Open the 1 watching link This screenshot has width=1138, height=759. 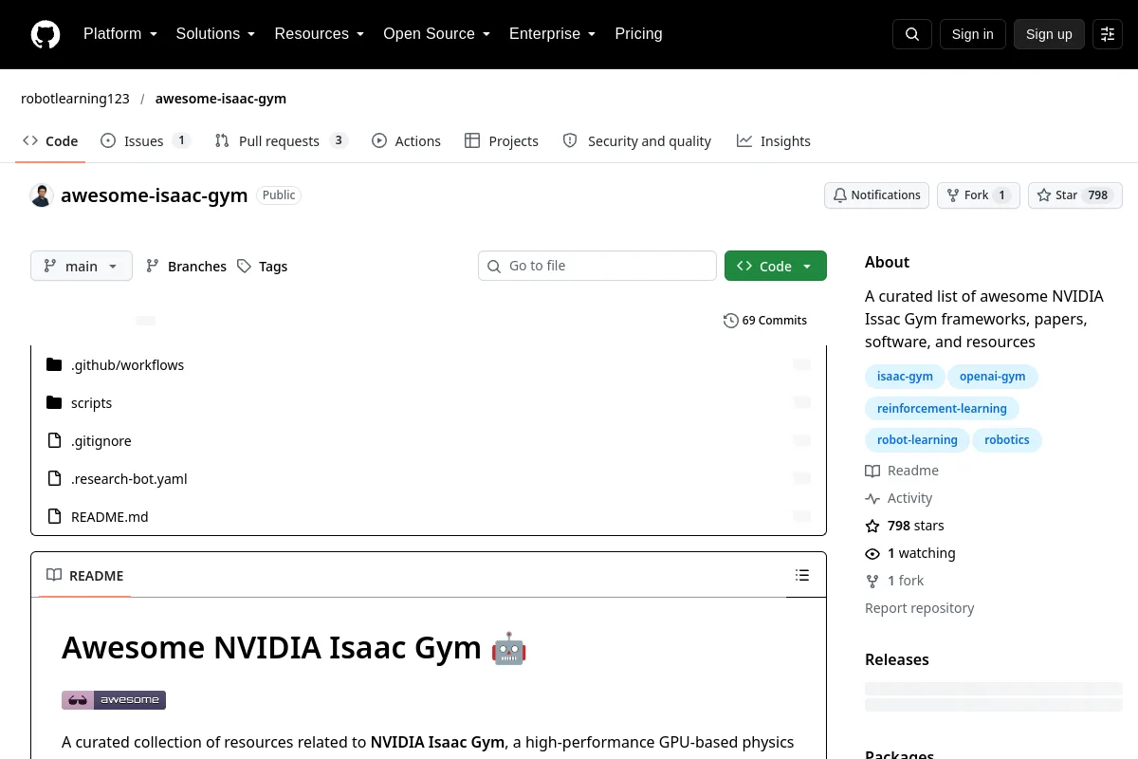(x=910, y=553)
